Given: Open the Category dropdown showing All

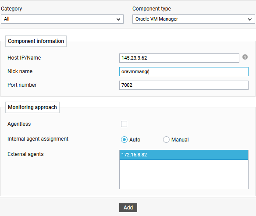Looking at the screenshot, I should click(62, 19).
